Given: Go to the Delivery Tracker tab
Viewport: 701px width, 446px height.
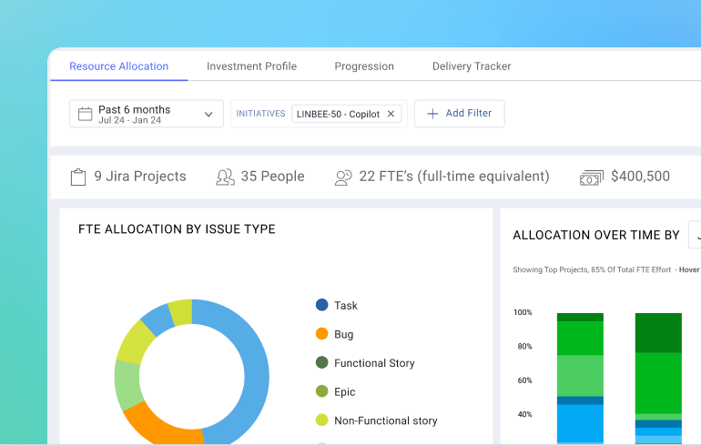Looking at the screenshot, I should point(472,66).
